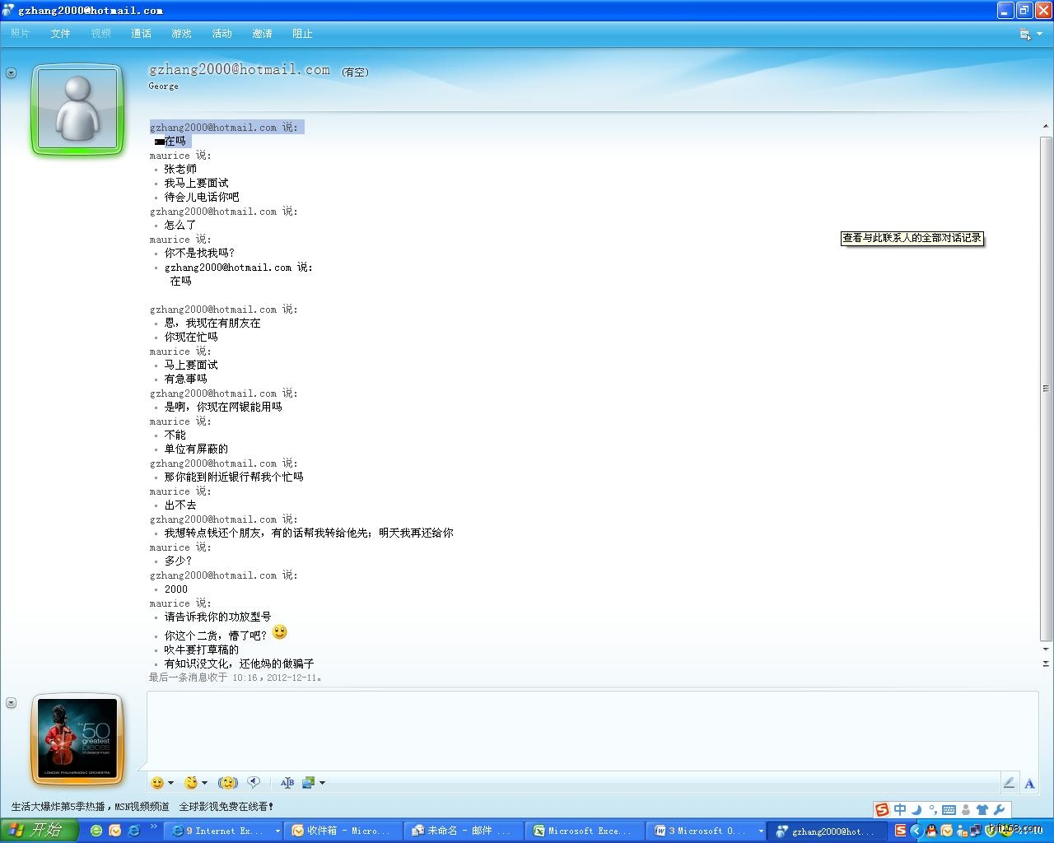Open the emoticon picker smiley icon
The height and width of the screenshot is (843, 1054).
point(157,782)
